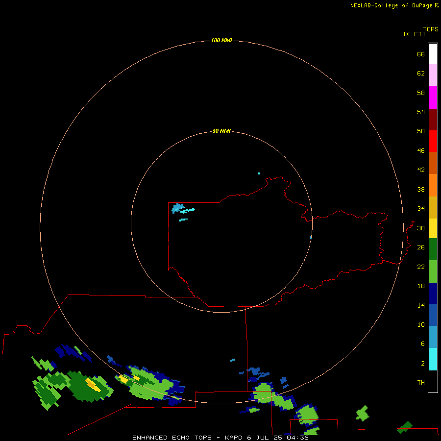The image size is (441, 441).
Task: Click the magenta 58 legend band
Action: point(433,98)
